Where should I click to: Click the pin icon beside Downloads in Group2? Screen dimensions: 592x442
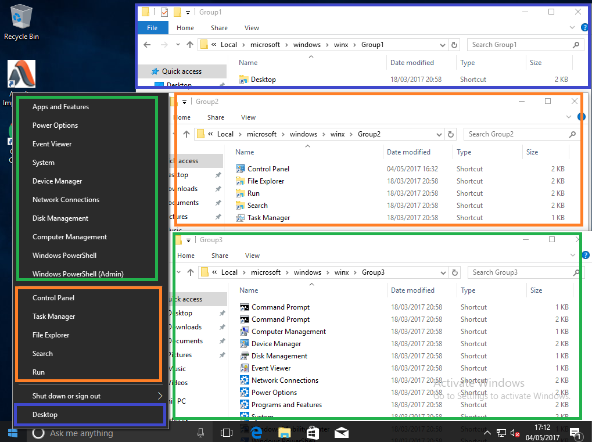click(218, 189)
